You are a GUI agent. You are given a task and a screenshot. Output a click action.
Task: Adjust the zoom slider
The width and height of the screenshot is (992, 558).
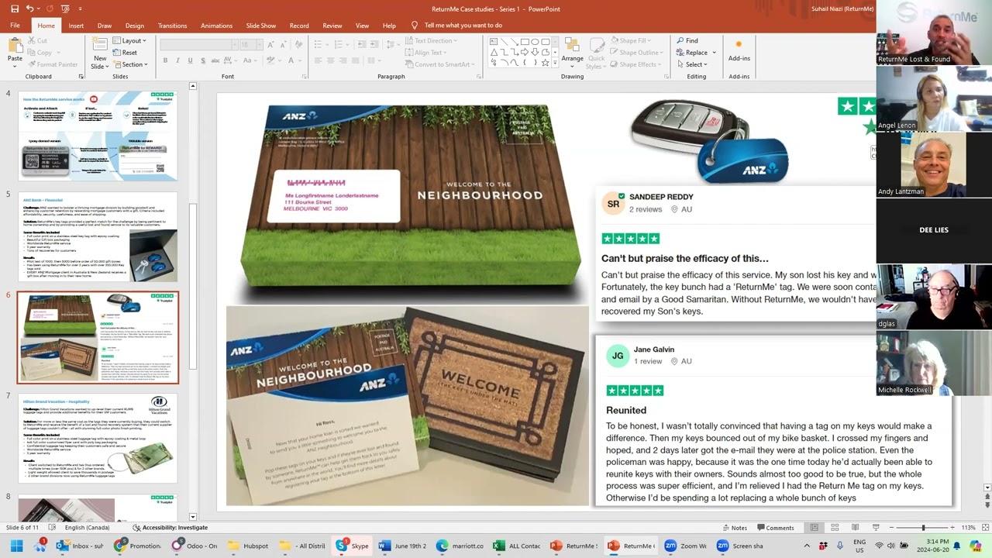[x=922, y=528]
